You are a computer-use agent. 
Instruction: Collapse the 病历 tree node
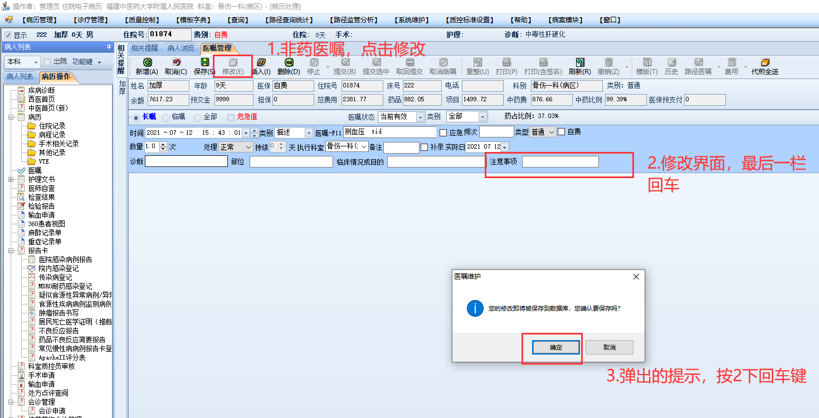point(12,117)
